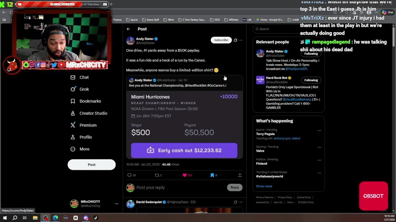This screenshot has width=396, height=222.
Task: Repost the tweet via retweet icon
Action: coord(157,175)
